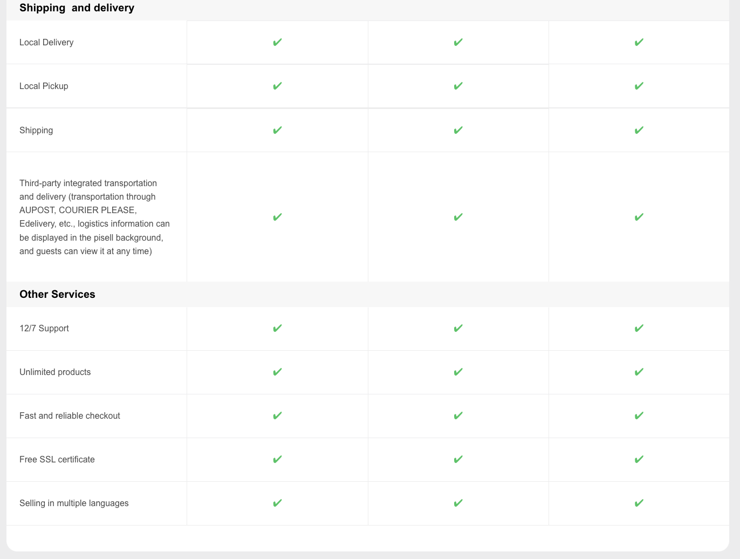Image resolution: width=740 pixels, height=559 pixels.
Task: Click first-column checkmark for Third-party integrated transportation
Action: click(277, 217)
